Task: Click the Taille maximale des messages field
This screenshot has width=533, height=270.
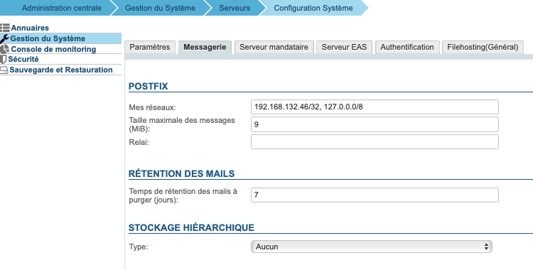Action: tap(375, 124)
